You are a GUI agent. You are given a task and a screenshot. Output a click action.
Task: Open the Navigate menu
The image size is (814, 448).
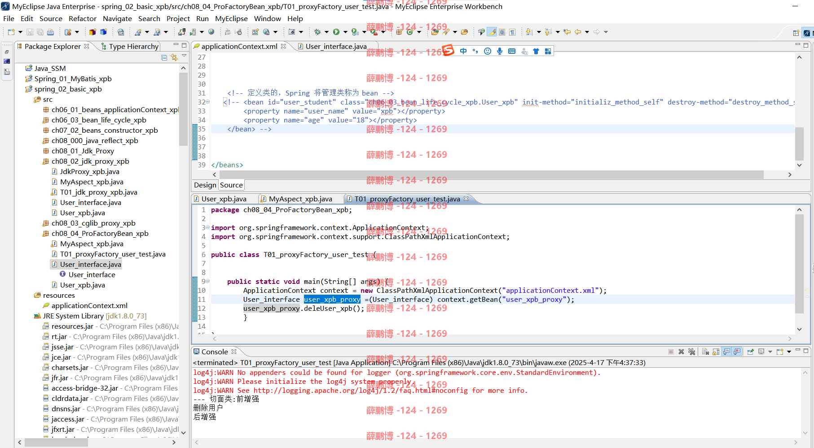tap(117, 18)
